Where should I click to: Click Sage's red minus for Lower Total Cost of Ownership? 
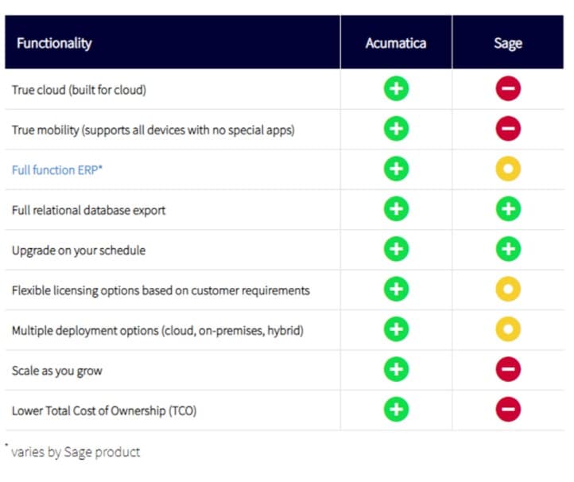[508, 409]
